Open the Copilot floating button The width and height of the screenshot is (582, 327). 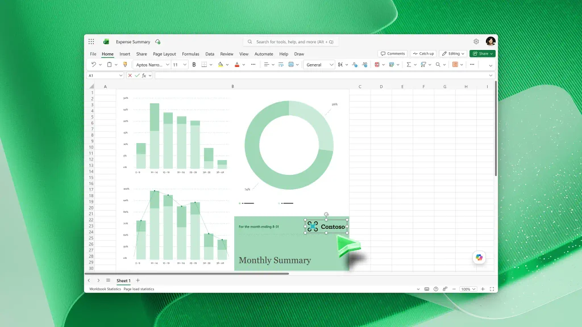pyautogui.click(x=479, y=257)
